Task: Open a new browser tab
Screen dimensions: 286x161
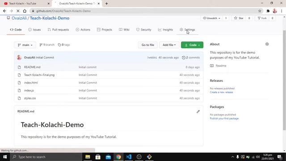Action: point(106,4)
